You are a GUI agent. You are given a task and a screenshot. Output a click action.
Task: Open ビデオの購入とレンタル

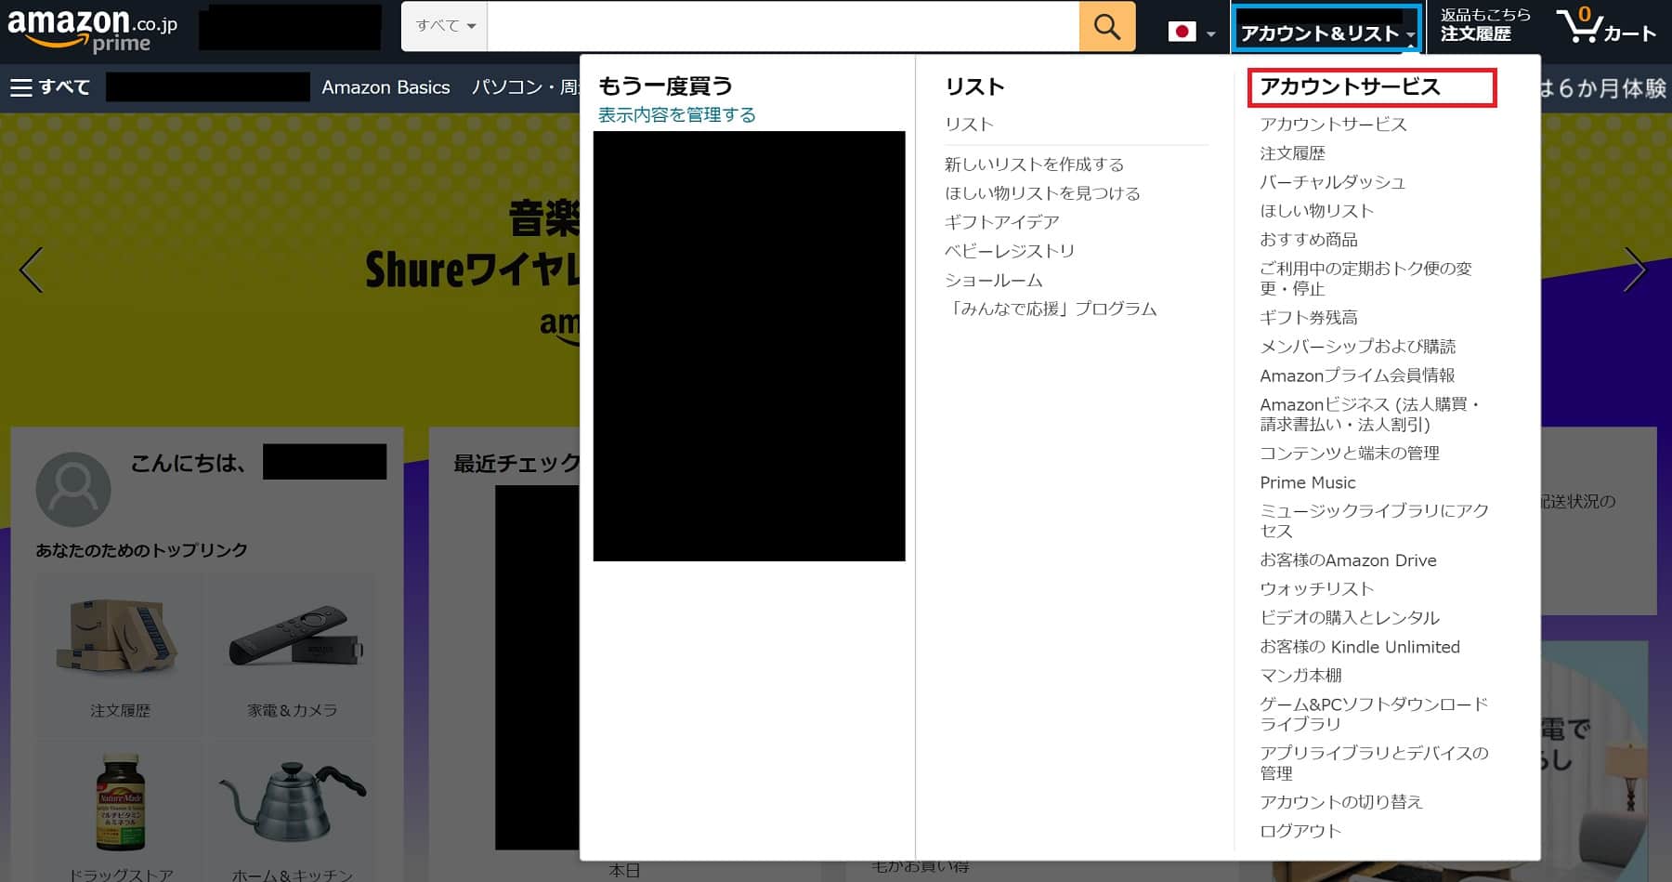pos(1349,618)
